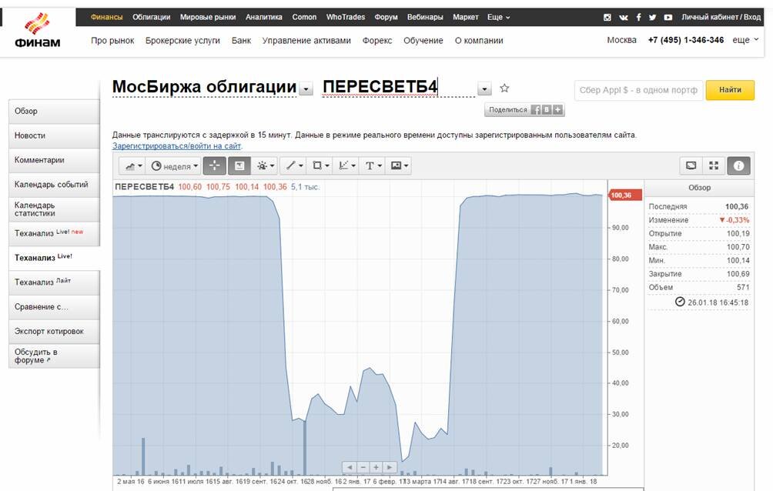Open Мировые рынки menu item
Screen dimensions: 773x491
pyautogui.click(x=208, y=17)
